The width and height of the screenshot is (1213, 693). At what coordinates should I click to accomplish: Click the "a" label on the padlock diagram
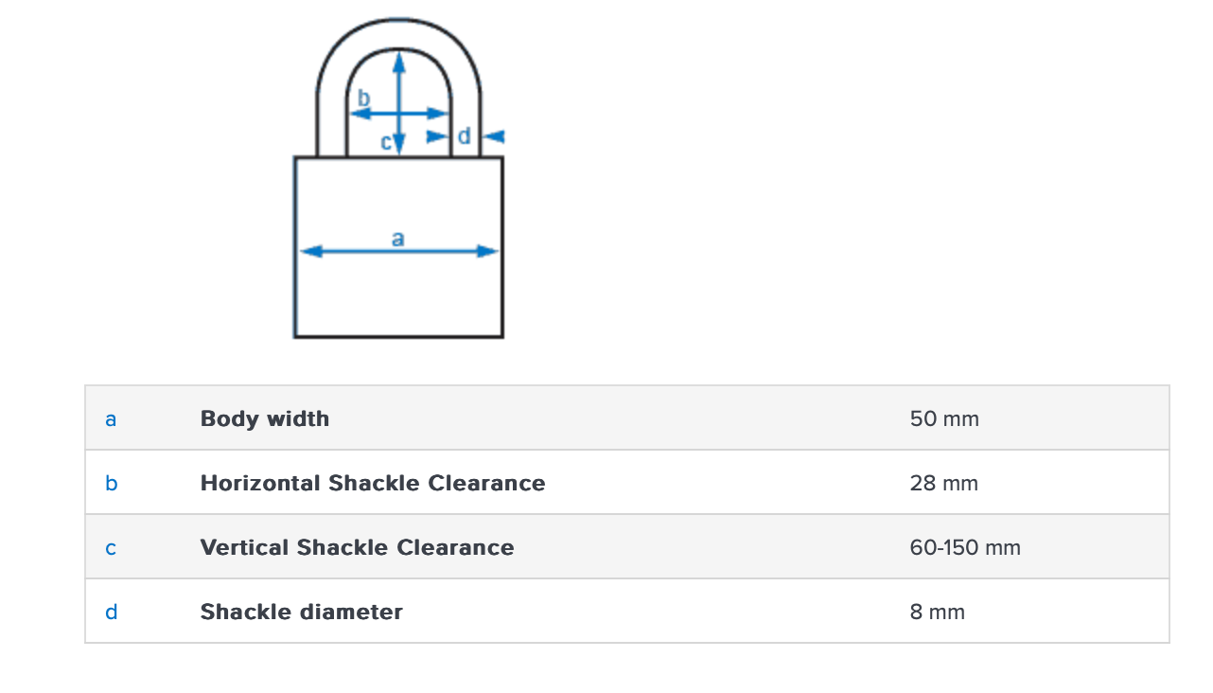coord(397,239)
